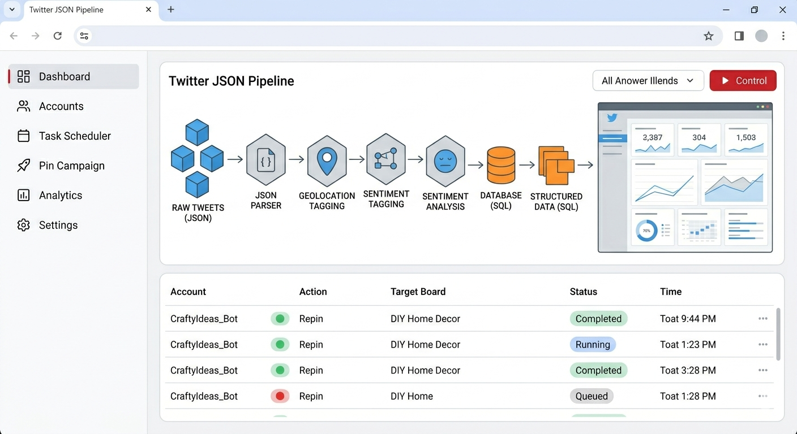Click the Action column header
This screenshot has width=797, height=434.
(x=313, y=292)
